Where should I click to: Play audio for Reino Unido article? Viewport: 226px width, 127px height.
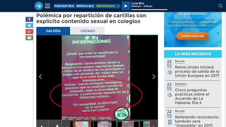[x=170, y=72]
